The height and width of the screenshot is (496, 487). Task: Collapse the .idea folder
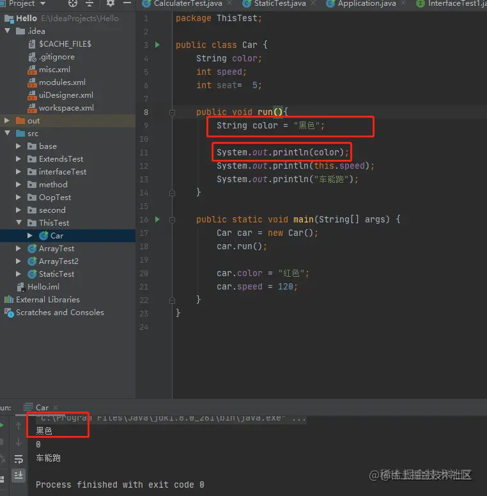(x=7, y=31)
